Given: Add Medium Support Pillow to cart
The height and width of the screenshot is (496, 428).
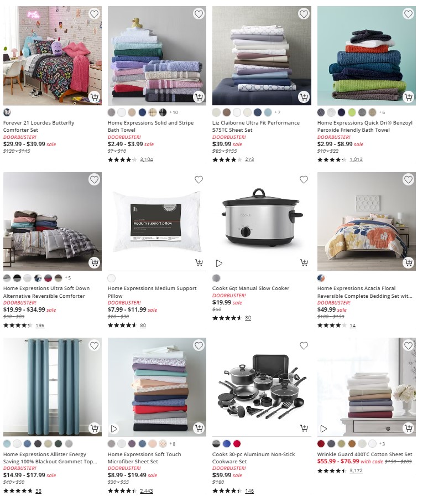Looking at the screenshot, I should pyautogui.click(x=199, y=262).
